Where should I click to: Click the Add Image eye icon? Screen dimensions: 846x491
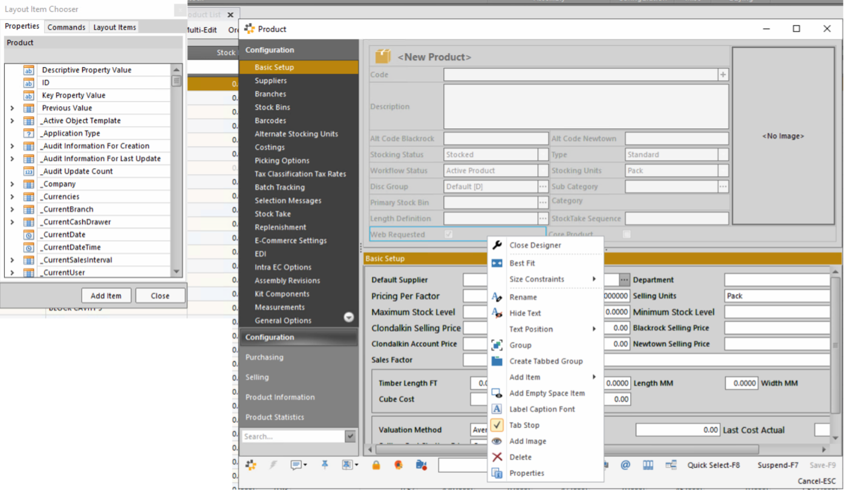[497, 441]
